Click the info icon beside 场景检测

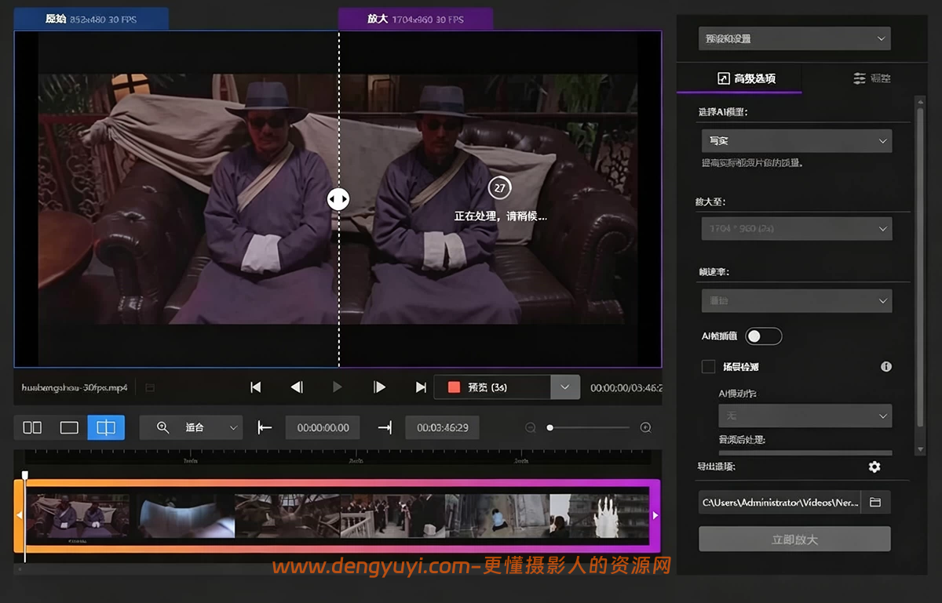click(886, 366)
